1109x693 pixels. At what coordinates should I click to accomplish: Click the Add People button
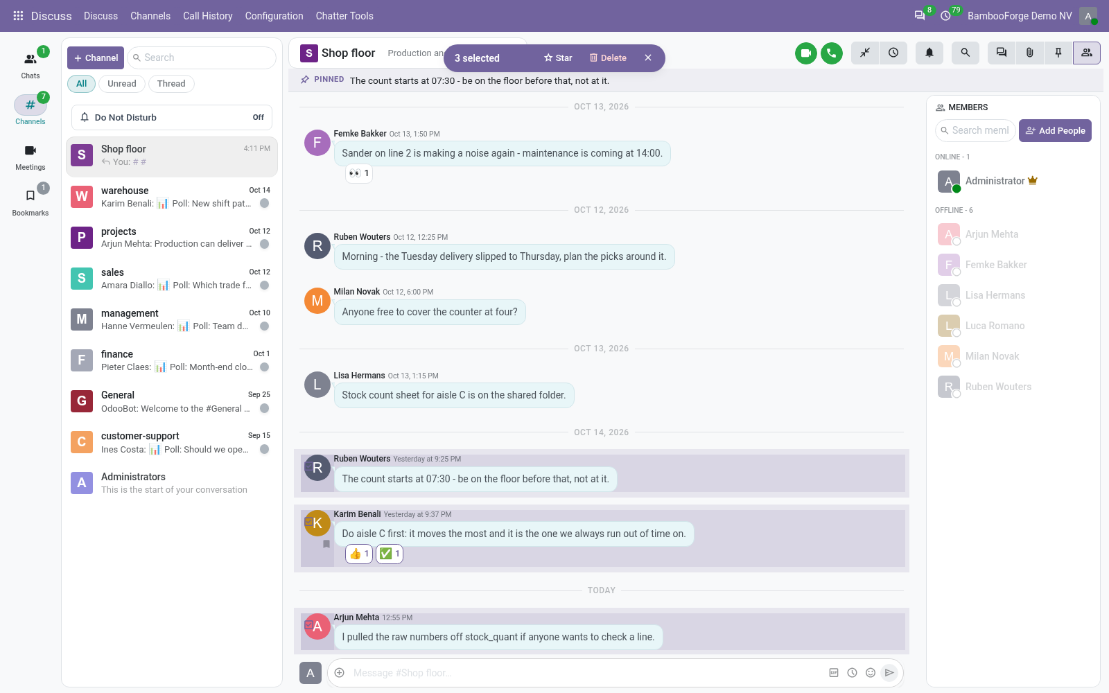pos(1055,130)
